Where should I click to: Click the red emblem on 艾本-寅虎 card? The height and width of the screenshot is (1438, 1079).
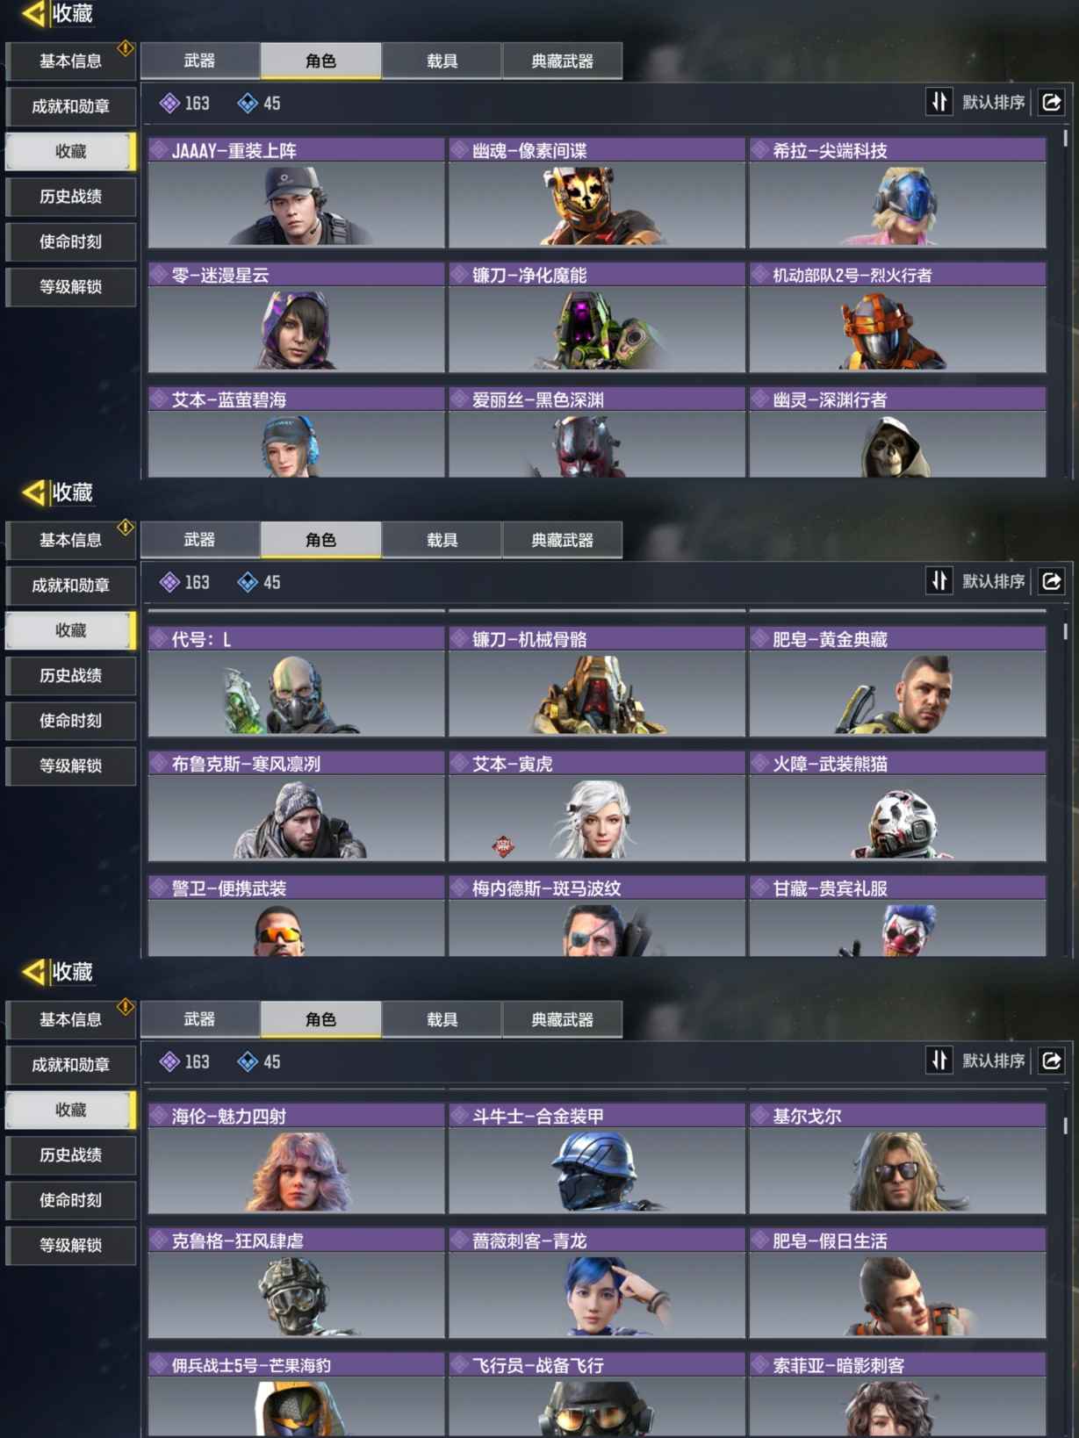503,846
